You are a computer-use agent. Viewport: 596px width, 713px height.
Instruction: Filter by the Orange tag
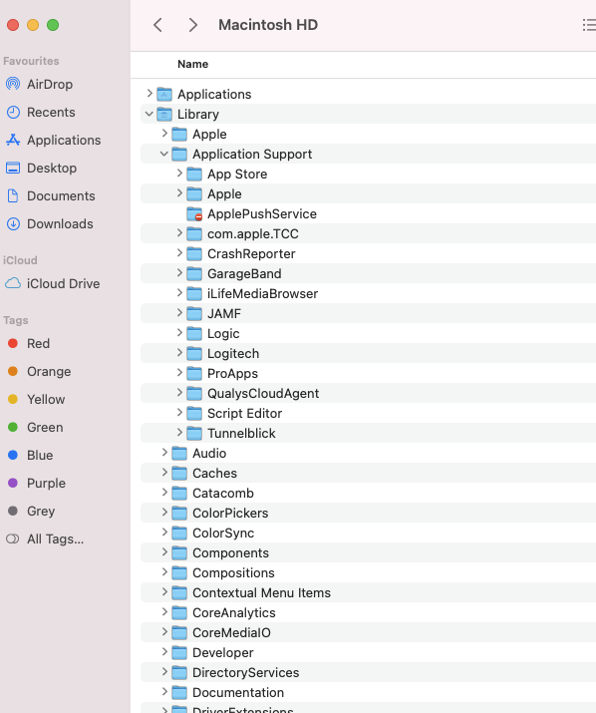49,372
